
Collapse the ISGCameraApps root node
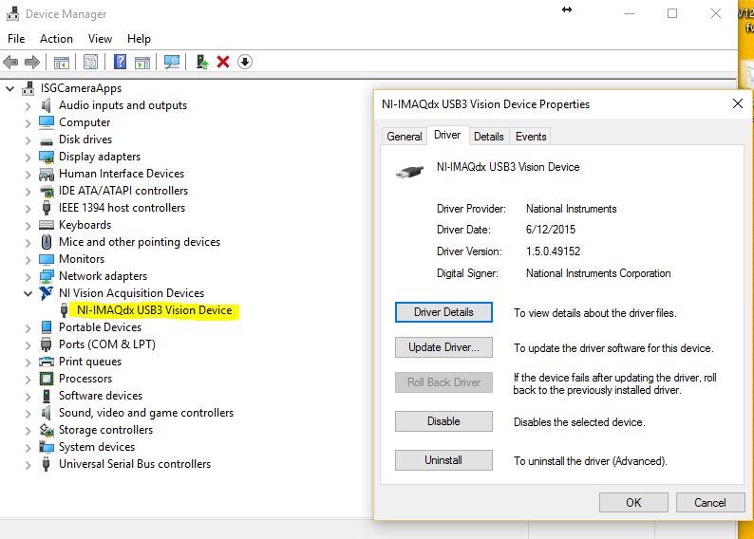coord(10,88)
